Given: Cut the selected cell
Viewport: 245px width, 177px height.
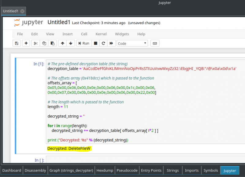Looking at the screenshot, I should (35, 43).
